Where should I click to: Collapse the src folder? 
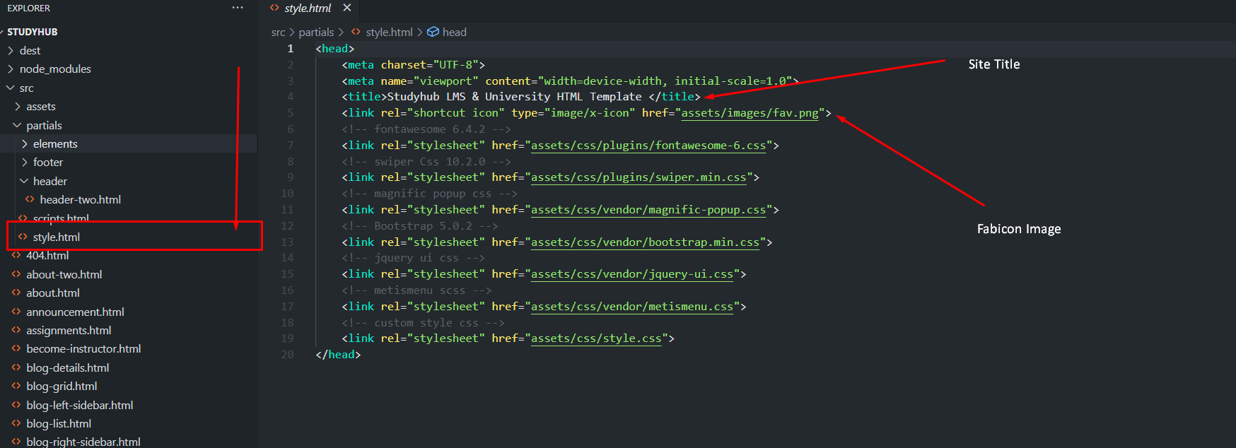[x=26, y=88]
